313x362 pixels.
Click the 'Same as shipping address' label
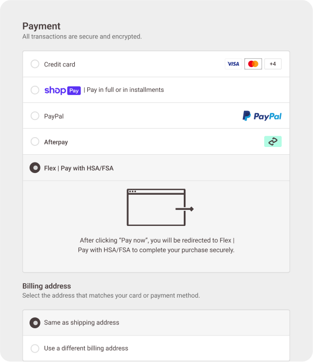pyautogui.click(x=81, y=323)
